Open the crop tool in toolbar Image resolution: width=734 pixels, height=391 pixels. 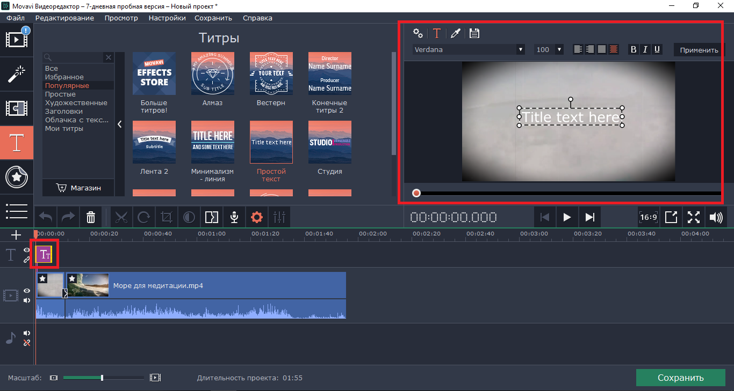point(167,217)
